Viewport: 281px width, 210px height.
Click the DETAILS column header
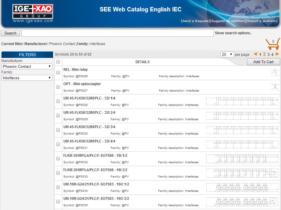(143, 62)
